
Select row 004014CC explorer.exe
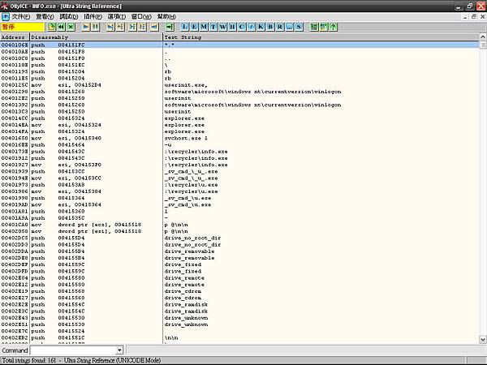click(x=239, y=118)
